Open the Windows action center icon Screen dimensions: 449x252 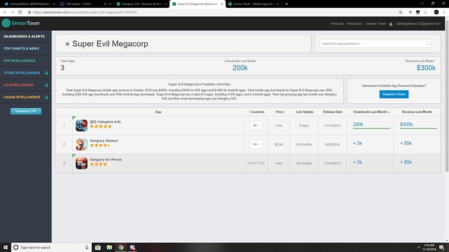pyautogui.click(x=442, y=247)
